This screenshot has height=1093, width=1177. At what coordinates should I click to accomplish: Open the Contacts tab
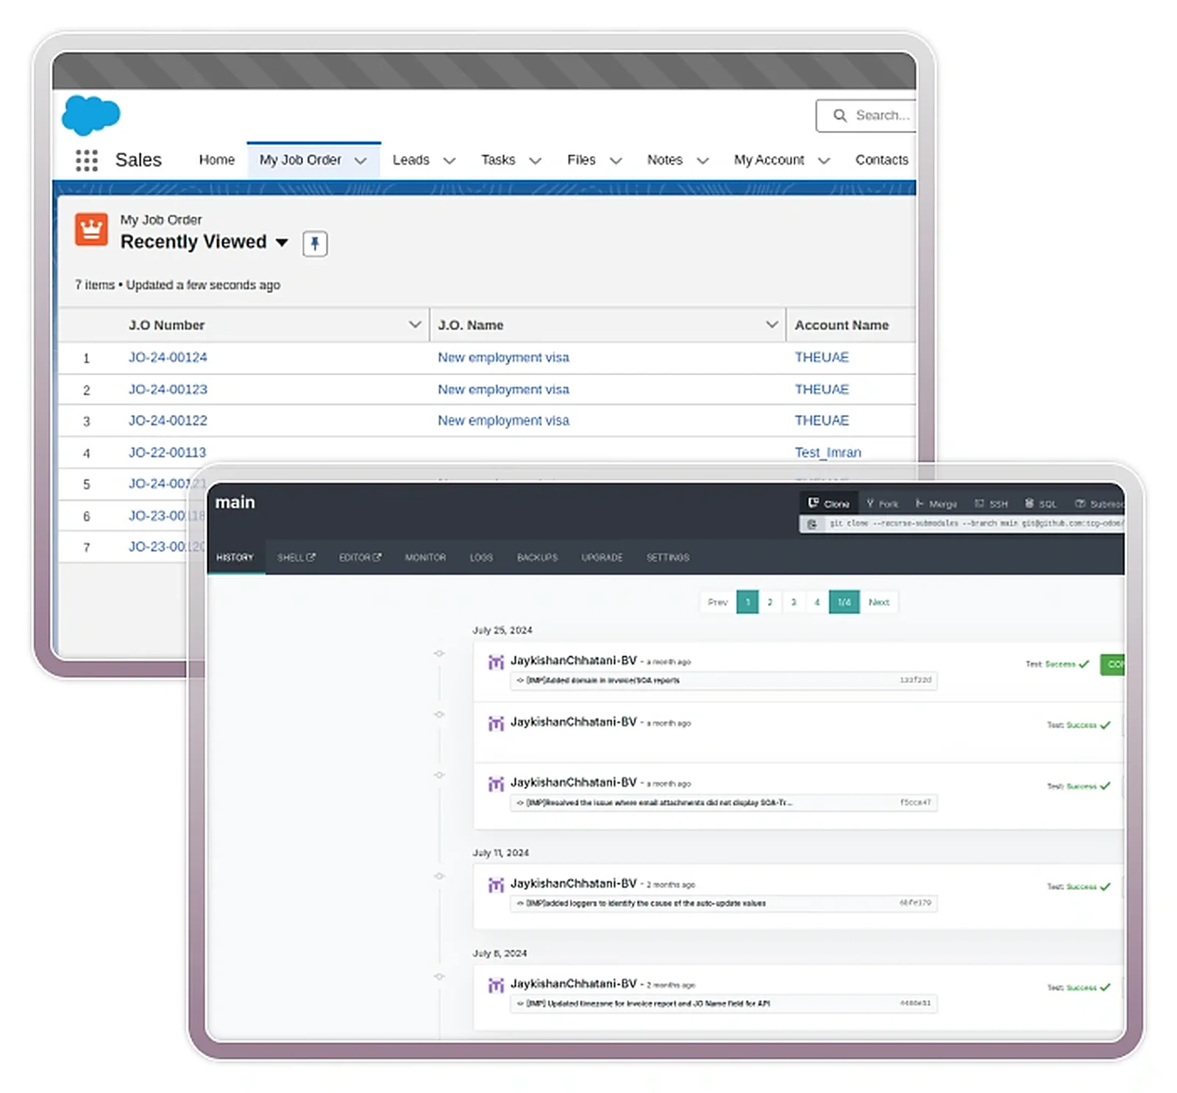click(x=881, y=160)
